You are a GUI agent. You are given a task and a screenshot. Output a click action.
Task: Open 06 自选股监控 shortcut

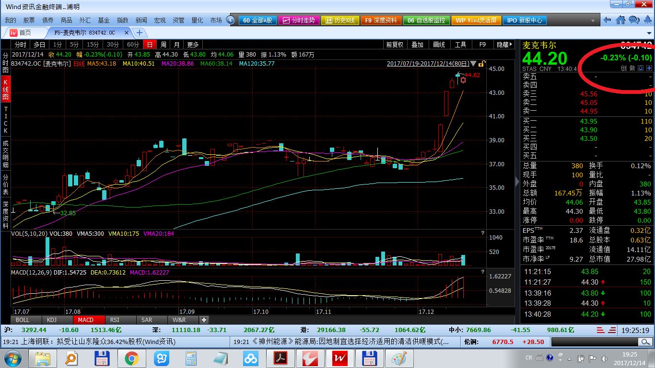(426, 20)
